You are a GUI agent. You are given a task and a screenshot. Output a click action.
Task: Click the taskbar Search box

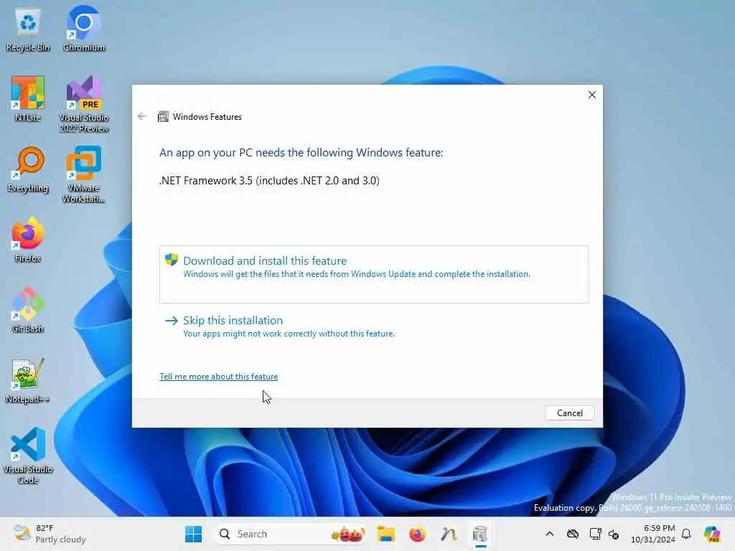pos(290,534)
